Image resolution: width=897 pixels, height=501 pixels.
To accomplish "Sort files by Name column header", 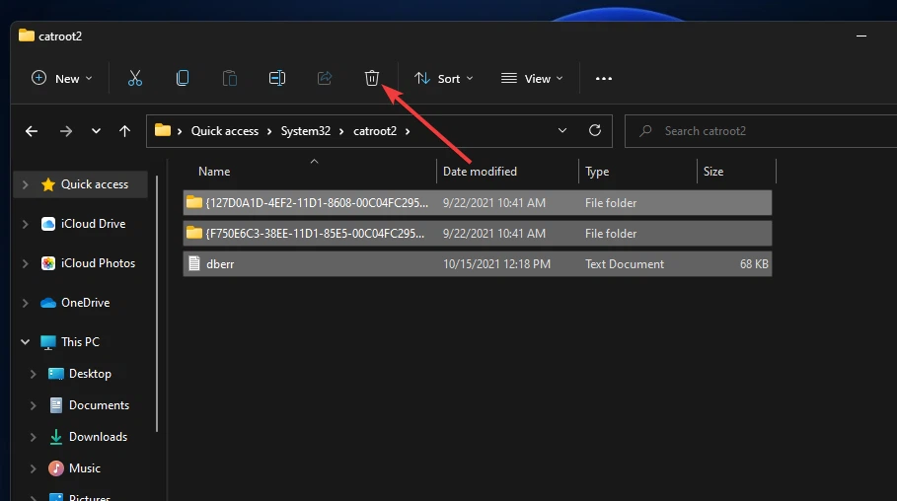I will (x=214, y=171).
